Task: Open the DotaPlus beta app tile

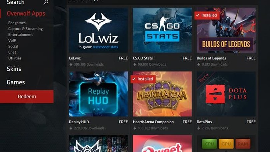Action: click(226, 94)
